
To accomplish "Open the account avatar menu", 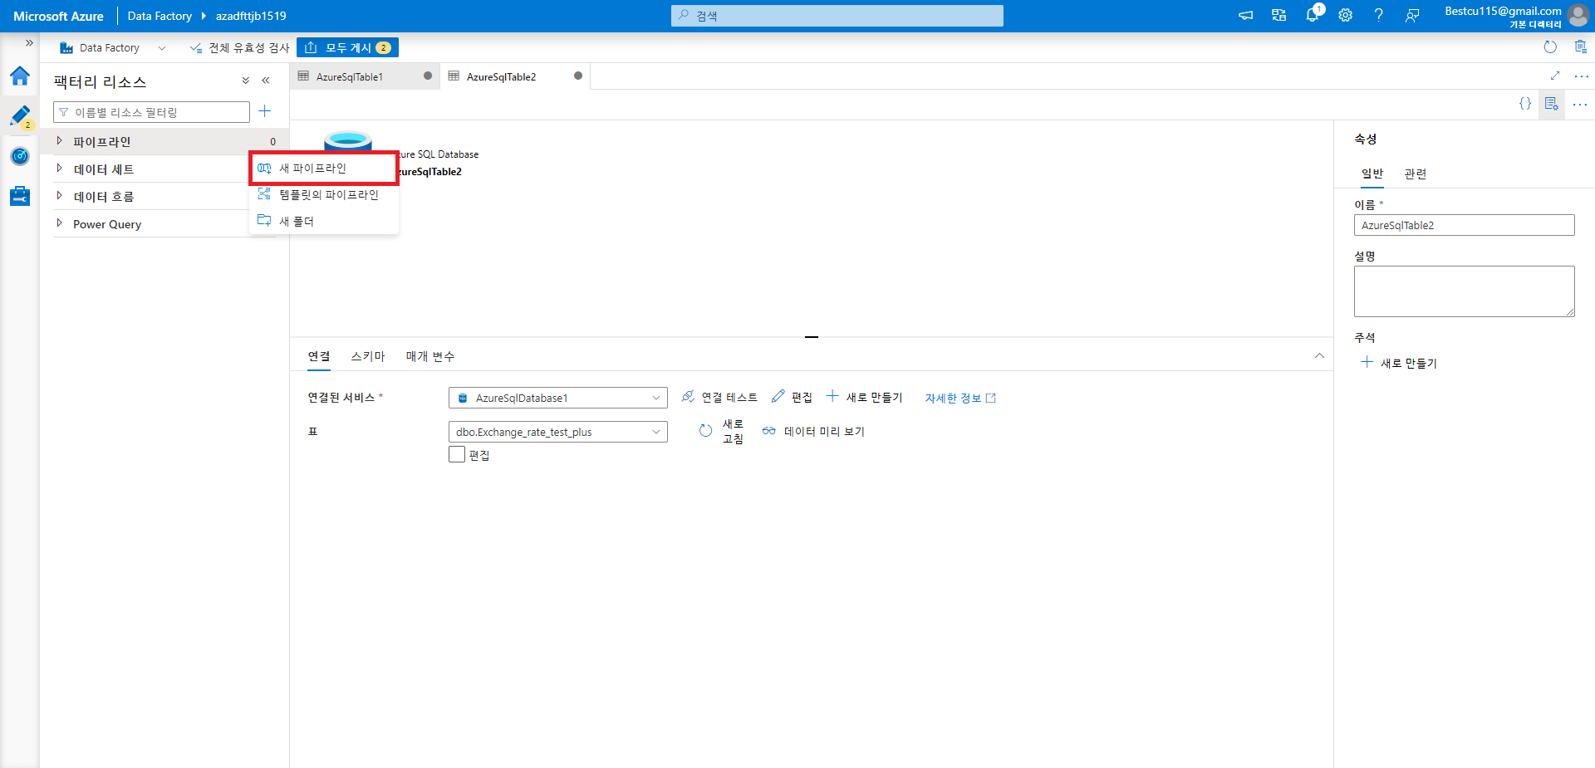I will 1578,16.
